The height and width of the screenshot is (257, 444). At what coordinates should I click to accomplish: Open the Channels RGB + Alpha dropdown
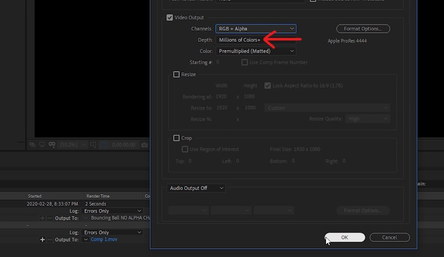[x=256, y=28]
